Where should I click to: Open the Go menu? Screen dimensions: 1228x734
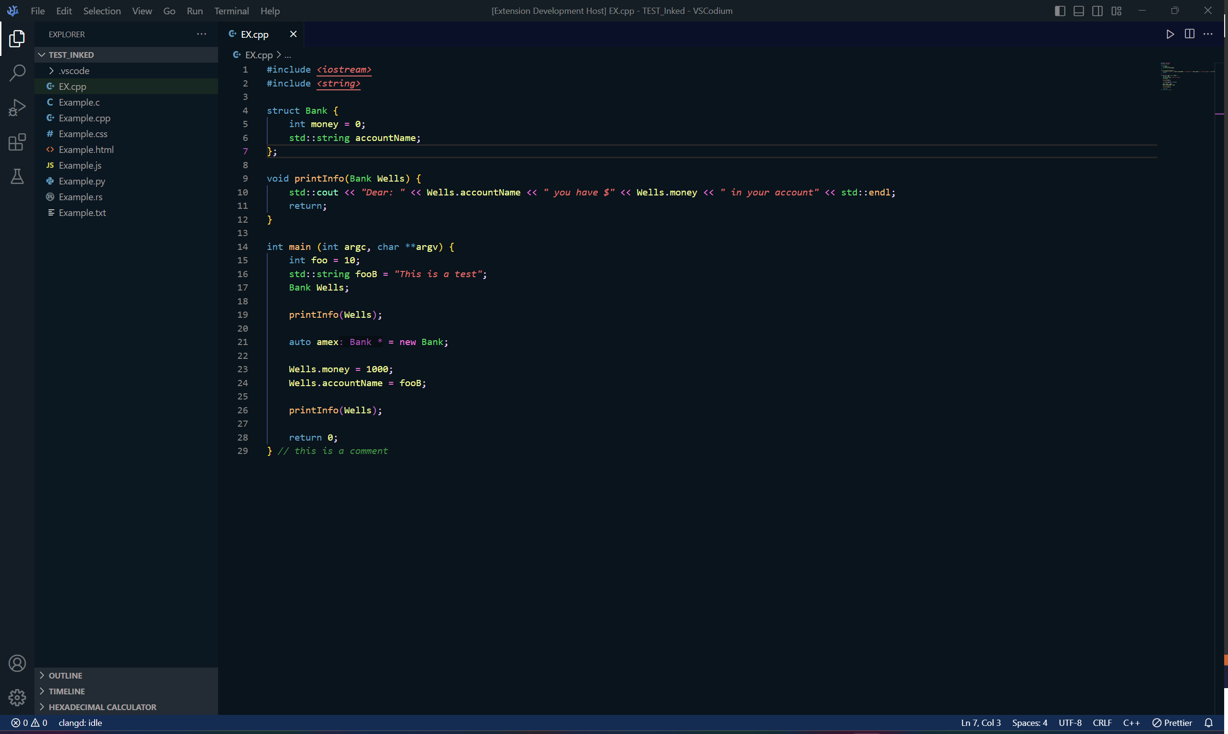click(x=169, y=11)
